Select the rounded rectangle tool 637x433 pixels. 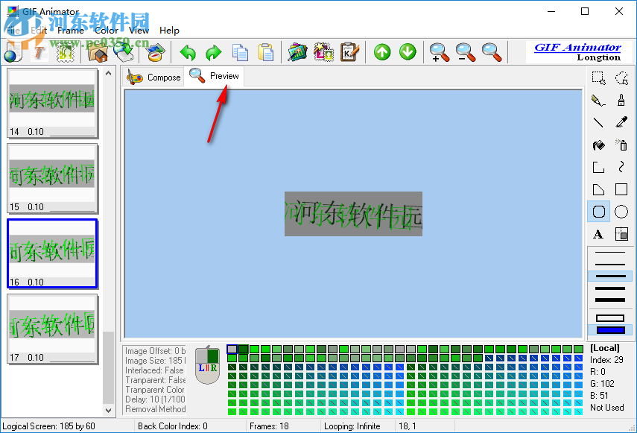[598, 212]
